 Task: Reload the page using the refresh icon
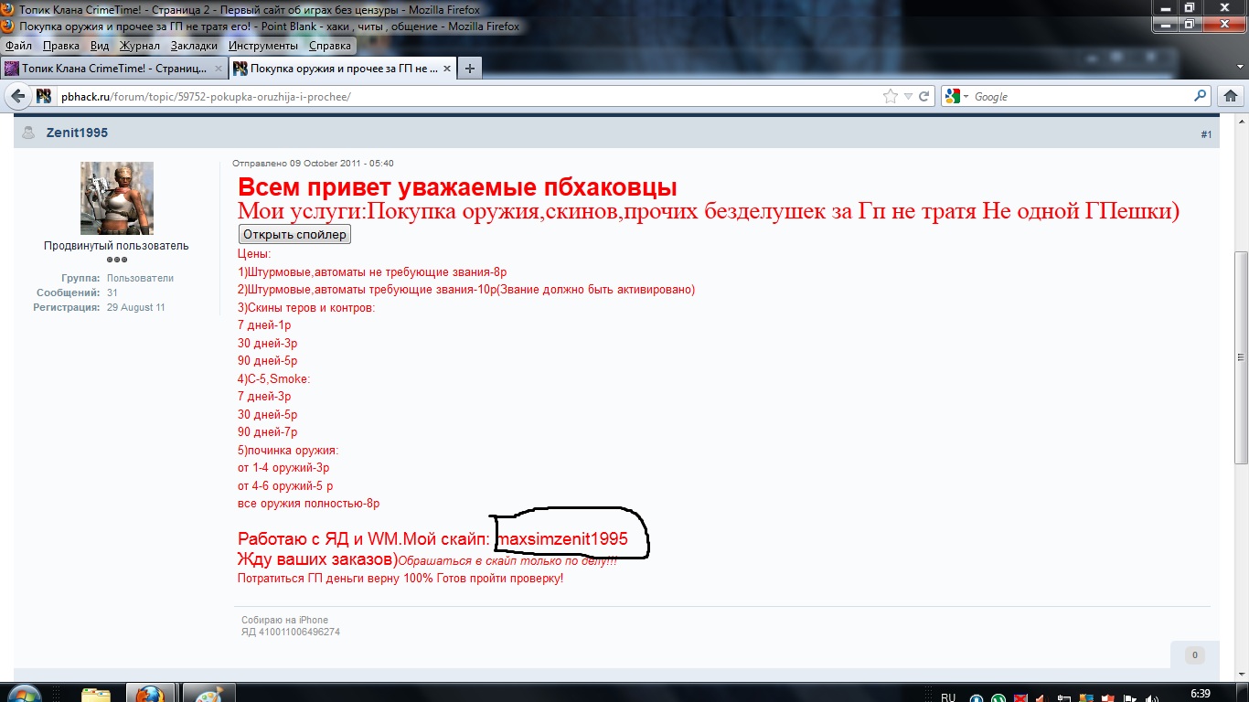pyautogui.click(x=924, y=96)
